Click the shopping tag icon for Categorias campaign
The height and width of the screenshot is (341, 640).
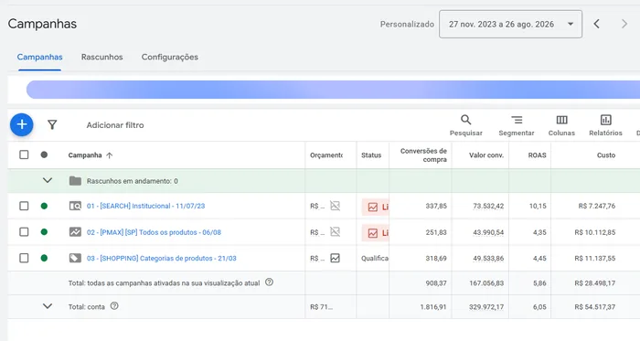tap(75, 258)
